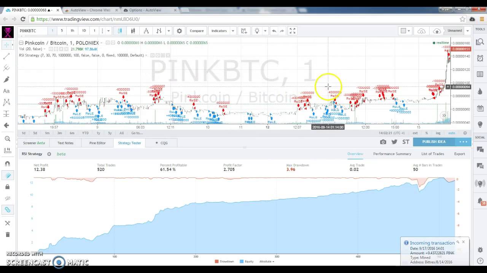Viewport: 487px width, 273px height.
Task: Select the pitchfork drawing tool
Action: [7, 68]
